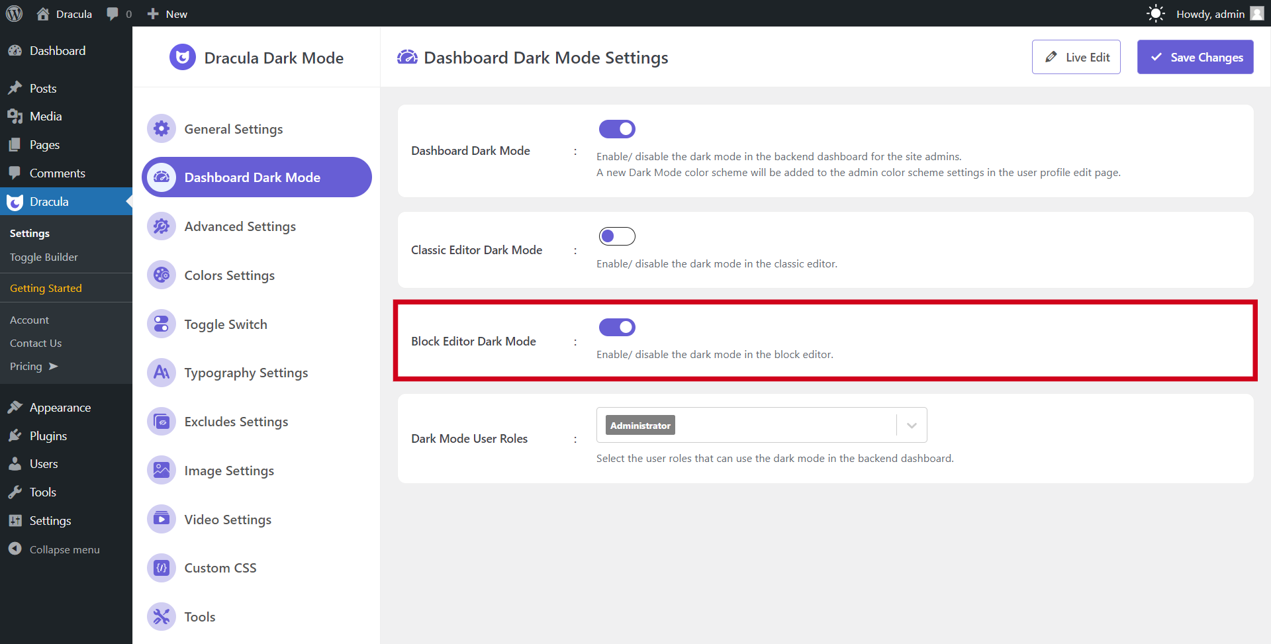Open the comments bubble in admin bar
This screenshot has height=644, width=1271.
tap(119, 14)
